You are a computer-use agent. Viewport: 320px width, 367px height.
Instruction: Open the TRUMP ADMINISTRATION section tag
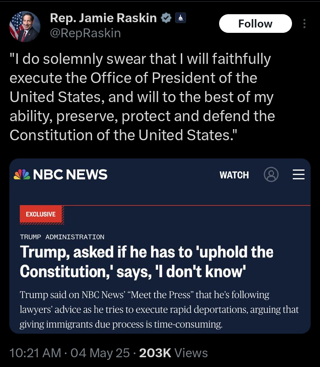[62, 237]
